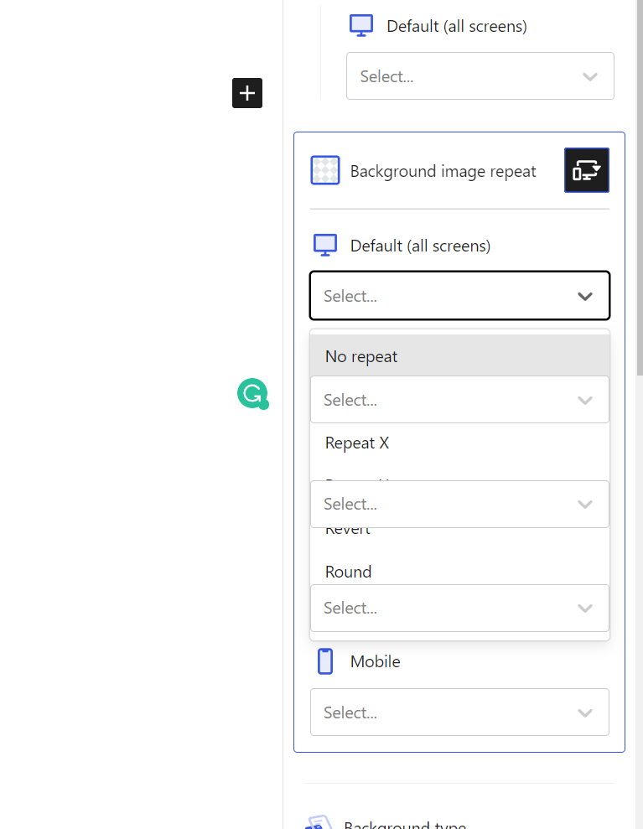Select the No repeat option
The height and width of the screenshot is (829, 643).
coord(360,355)
